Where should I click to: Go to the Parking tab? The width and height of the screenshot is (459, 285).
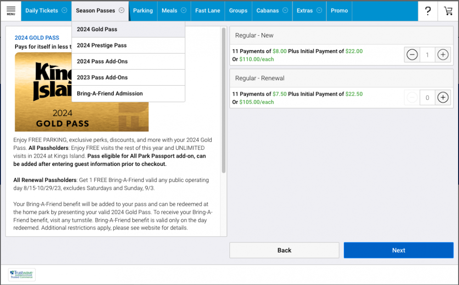pyautogui.click(x=143, y=11)
